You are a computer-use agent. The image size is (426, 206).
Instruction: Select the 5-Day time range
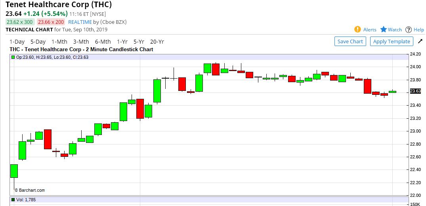[x=38, y=42]
